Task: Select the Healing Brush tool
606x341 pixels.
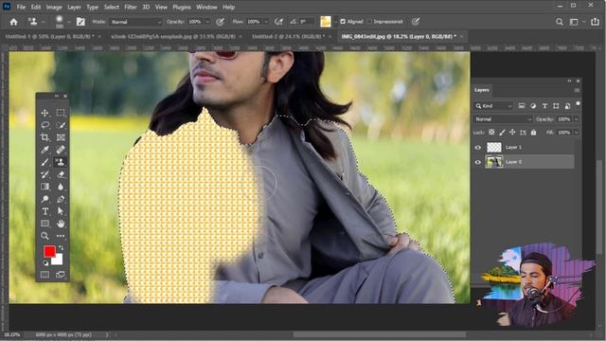Action: [x=61, y=150]
